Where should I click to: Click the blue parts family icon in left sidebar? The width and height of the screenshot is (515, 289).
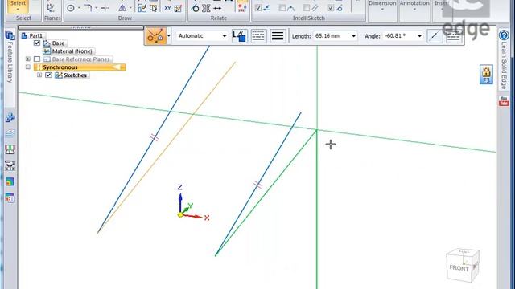[10, 117]
